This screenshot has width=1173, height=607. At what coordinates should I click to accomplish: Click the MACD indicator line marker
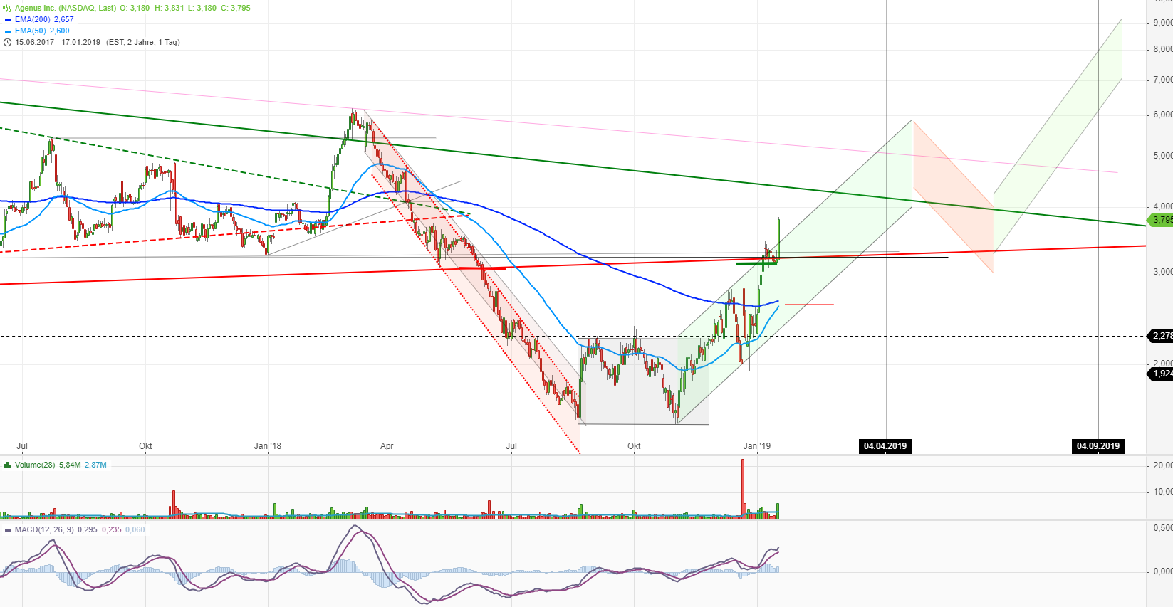point(8,530)
